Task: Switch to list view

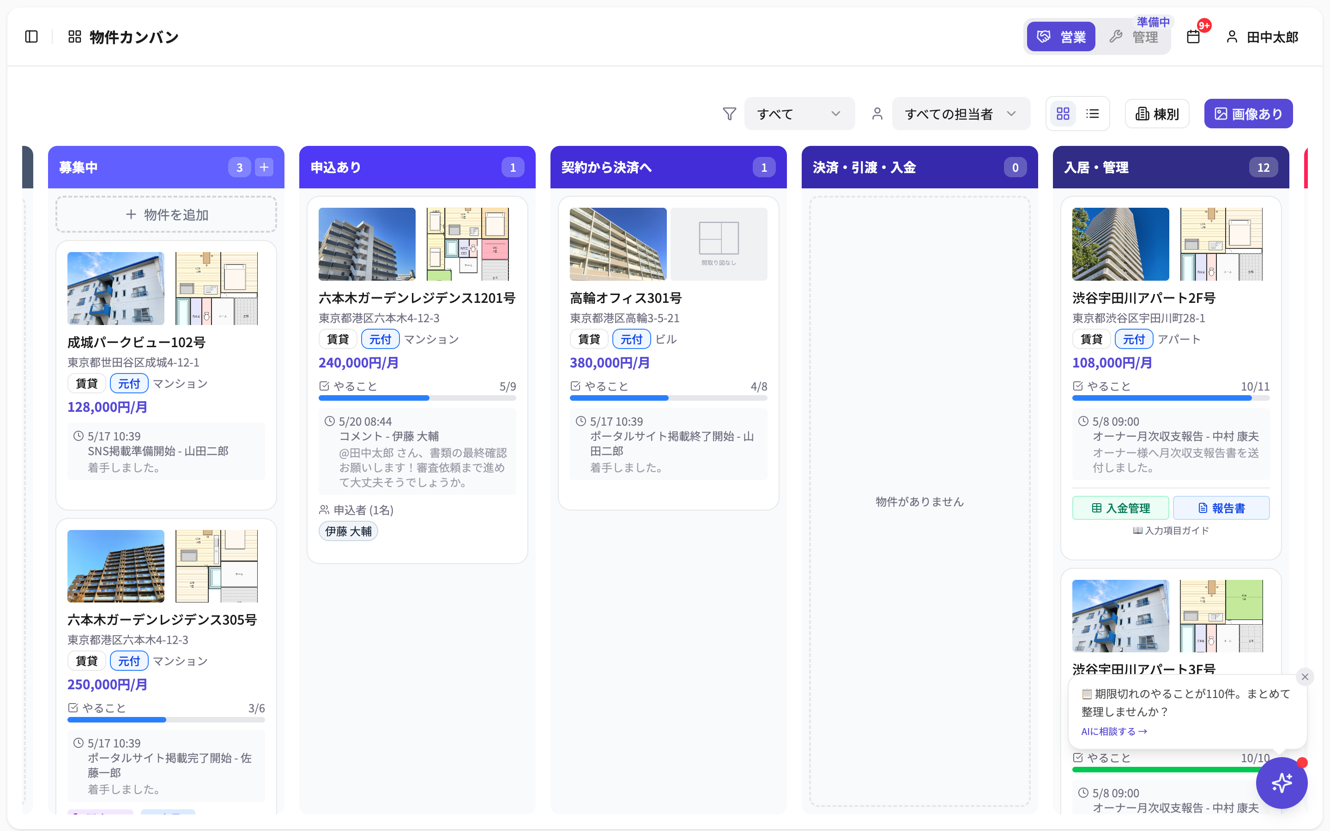Action: (x=1093, y=114)
